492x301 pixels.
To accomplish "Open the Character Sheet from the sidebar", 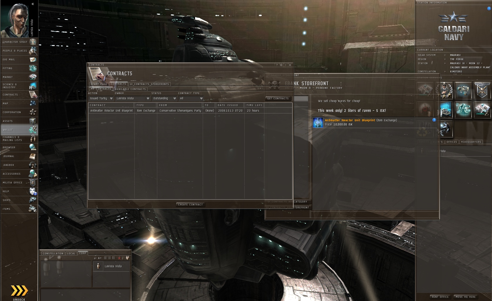I will (x=19, y=42).
